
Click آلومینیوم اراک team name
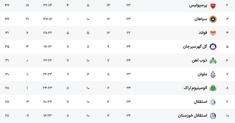coord(195,88)
